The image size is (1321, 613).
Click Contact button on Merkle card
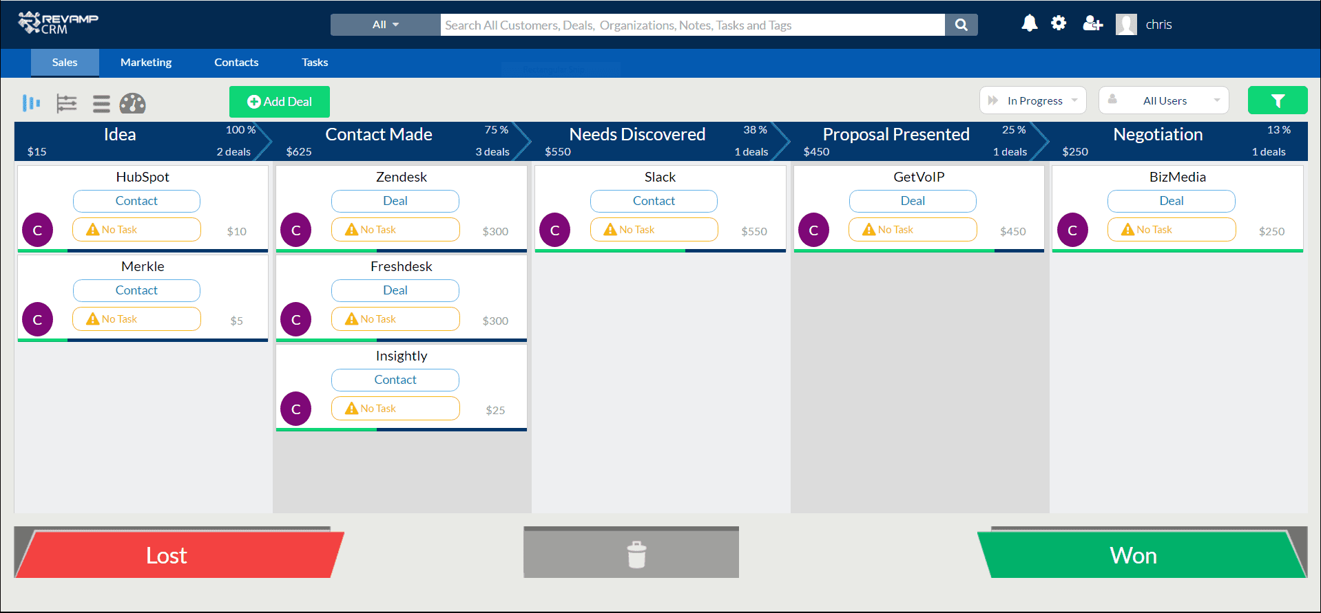(x=136, y=290)
